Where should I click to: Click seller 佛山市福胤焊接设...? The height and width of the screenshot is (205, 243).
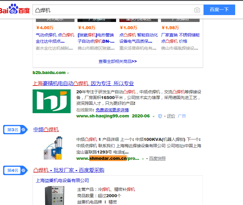tap(180, 48)
